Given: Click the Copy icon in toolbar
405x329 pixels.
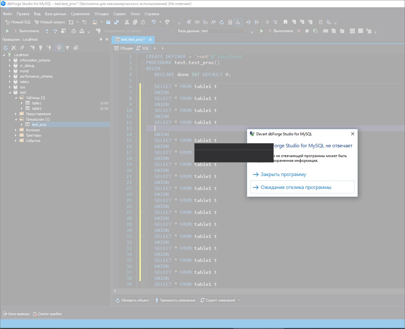Looking at the screenshot, I should pos(135,22).
